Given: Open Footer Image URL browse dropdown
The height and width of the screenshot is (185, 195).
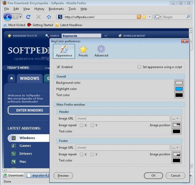Looking at the screenshot, I should click(176, 148).
